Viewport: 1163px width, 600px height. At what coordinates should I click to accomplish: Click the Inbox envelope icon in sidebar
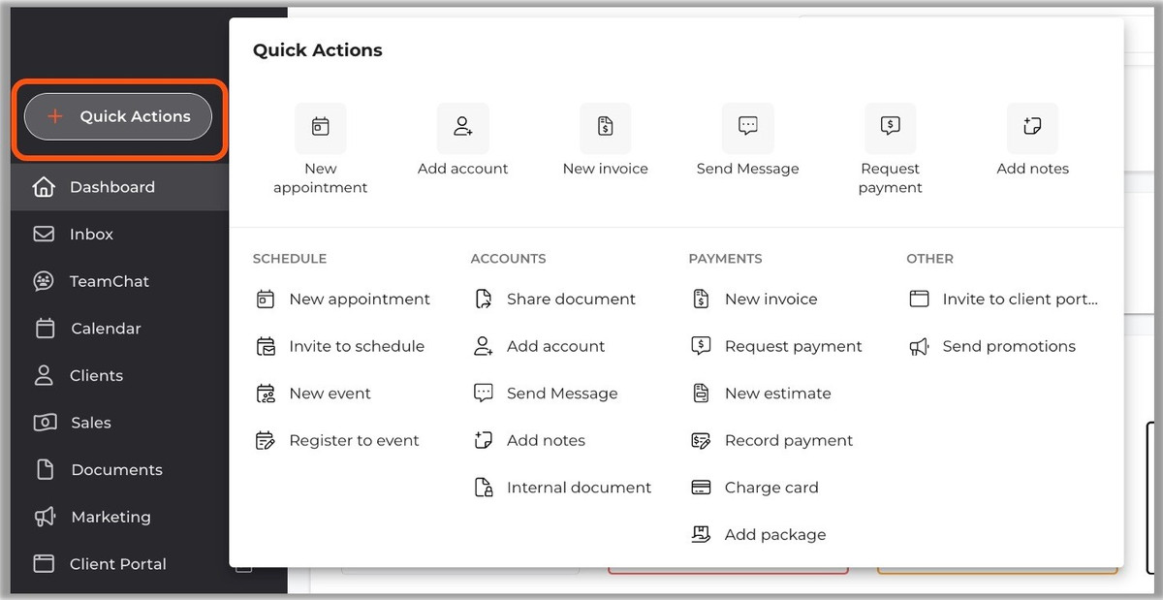click(x=44, y=235)
